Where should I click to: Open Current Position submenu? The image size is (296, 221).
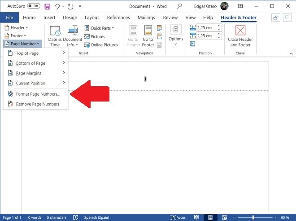point(36,83)
